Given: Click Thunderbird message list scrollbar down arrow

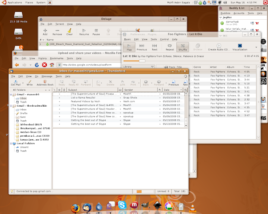Looking at the screenshot, I should click(186, 126).
